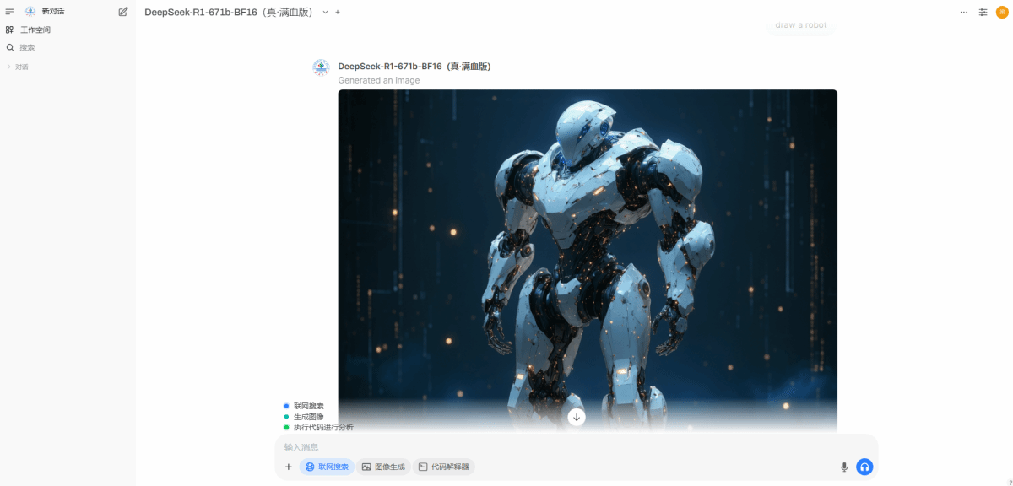
Task: Click the plus icon in the message box
Action: pos(288,467)
